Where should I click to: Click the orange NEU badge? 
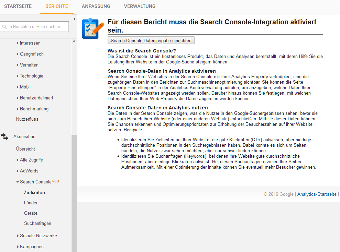click(x=55, y=181)
